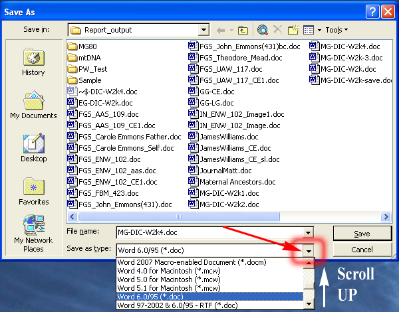Go up one folder level
The image size is (399, 312).
(243, 31)
